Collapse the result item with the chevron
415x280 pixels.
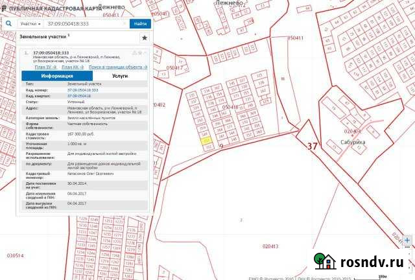tap(144, 52)
